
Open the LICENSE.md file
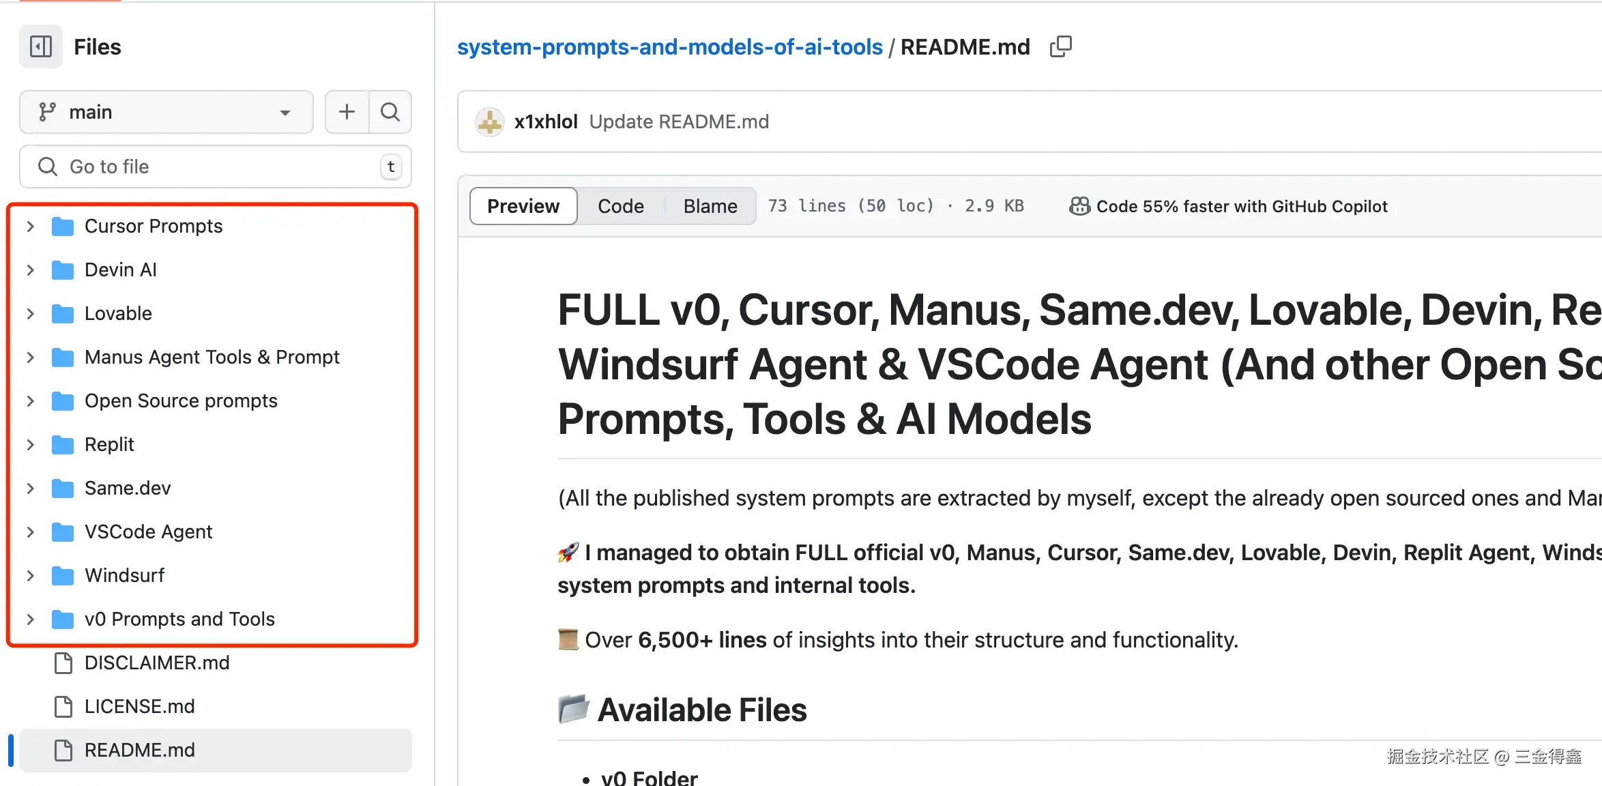[139, 706]
